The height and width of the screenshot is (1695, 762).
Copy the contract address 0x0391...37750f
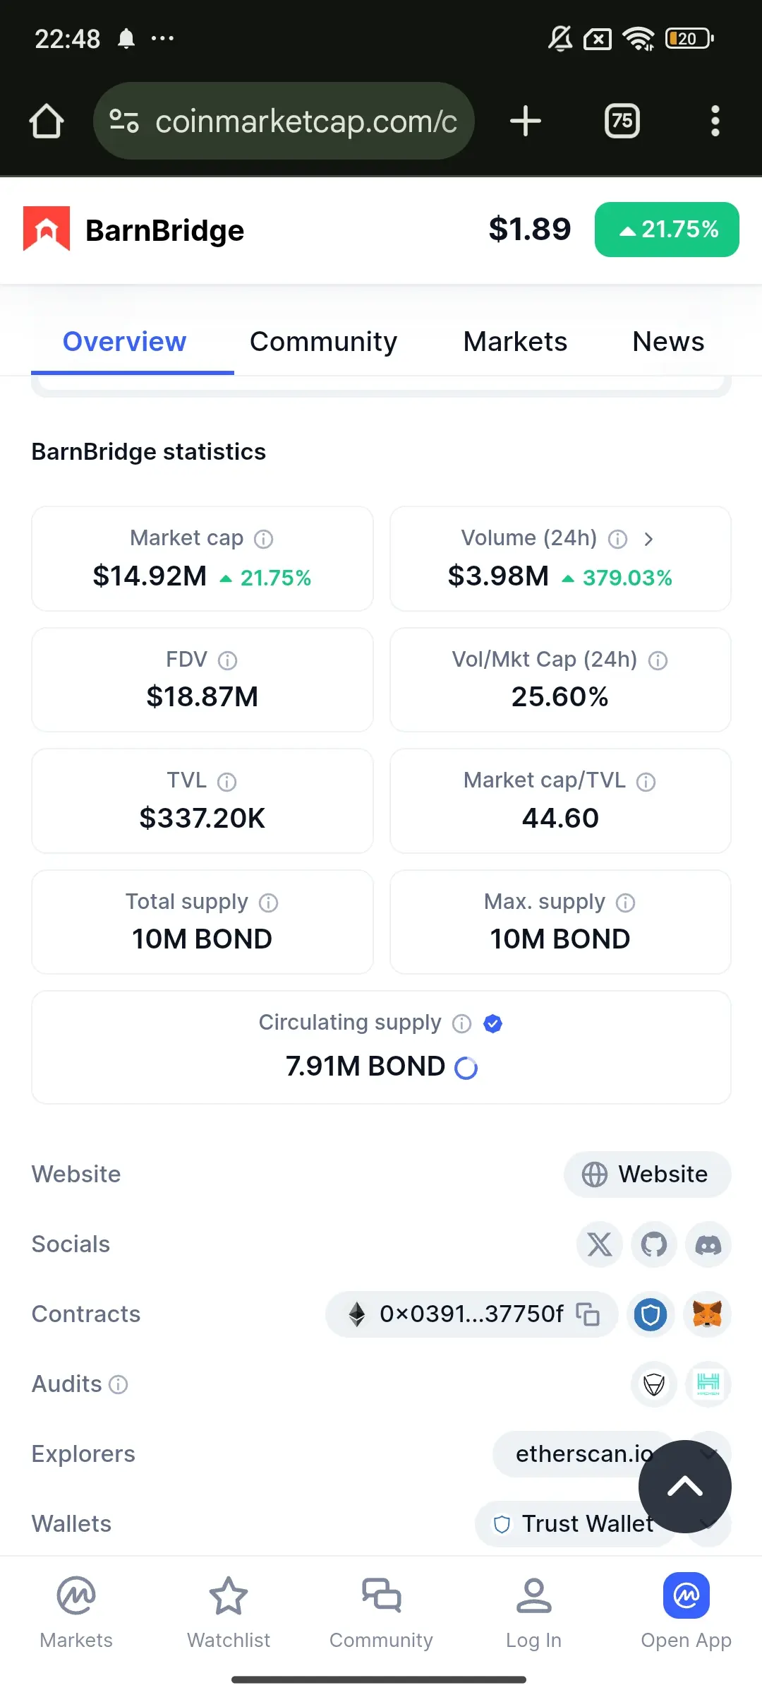point(588,1314)
